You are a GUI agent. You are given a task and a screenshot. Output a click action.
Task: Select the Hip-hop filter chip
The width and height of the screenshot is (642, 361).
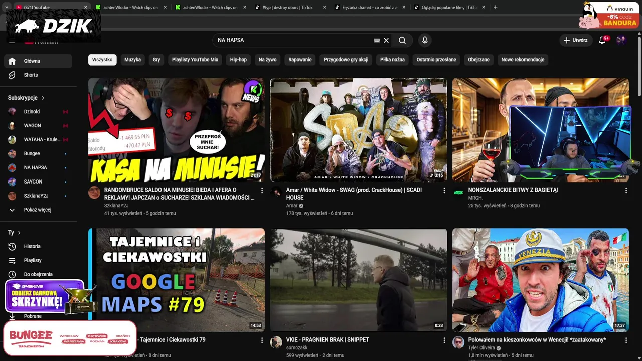click(238, 60)
